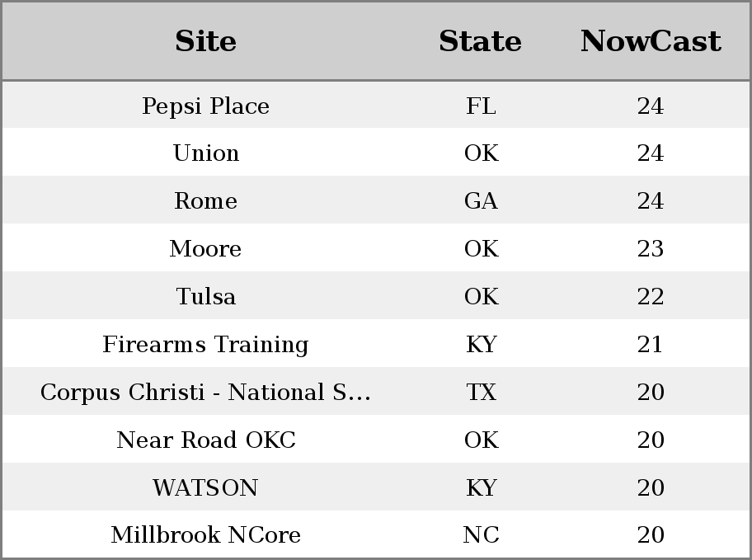Click NowCast value 23 for Moore

[651, 248]
